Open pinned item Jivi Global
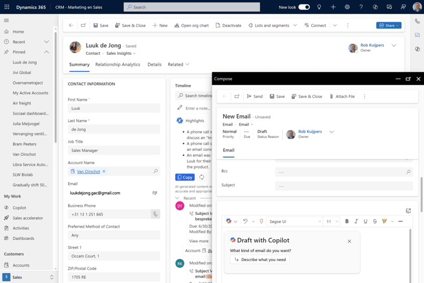Viewport: 424px width, 283px height. pyautogui.click(x=22, y=73)
